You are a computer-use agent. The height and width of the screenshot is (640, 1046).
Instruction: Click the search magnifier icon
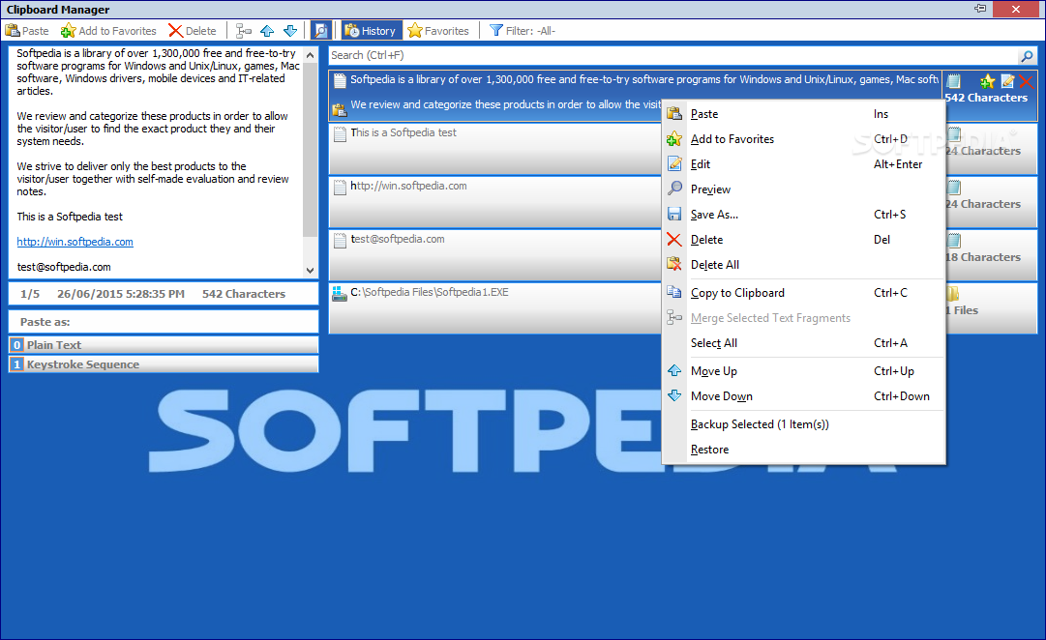click(x=1027, y=56)
